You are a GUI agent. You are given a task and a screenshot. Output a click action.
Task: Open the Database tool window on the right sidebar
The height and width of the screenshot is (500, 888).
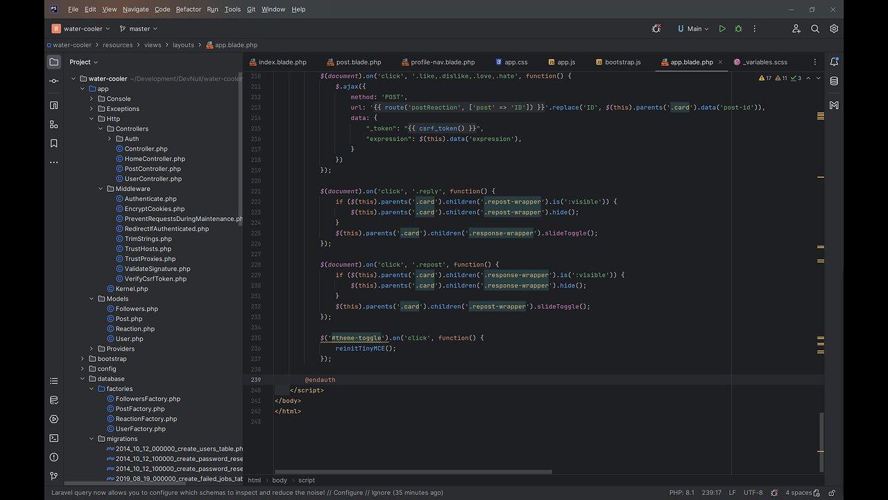[835, 82]
